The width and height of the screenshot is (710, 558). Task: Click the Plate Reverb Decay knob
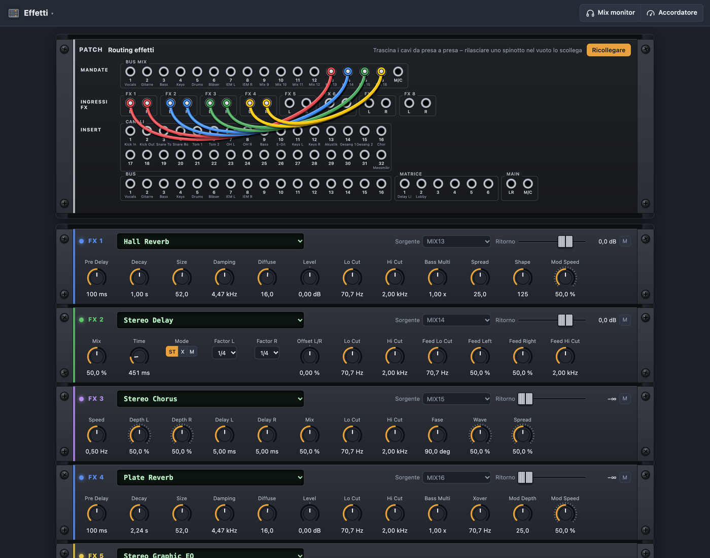[x=139, y=513]
